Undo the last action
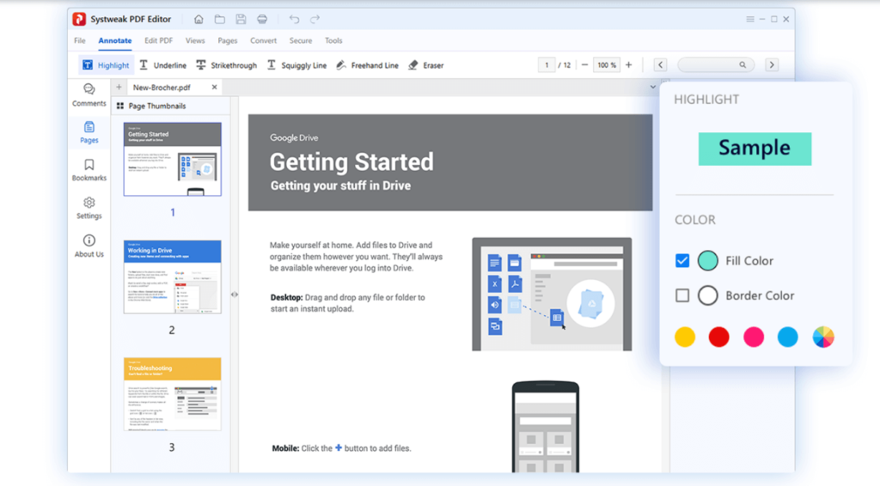The width and height of the screenshot is (880, 486). click(x=294, y=19)
